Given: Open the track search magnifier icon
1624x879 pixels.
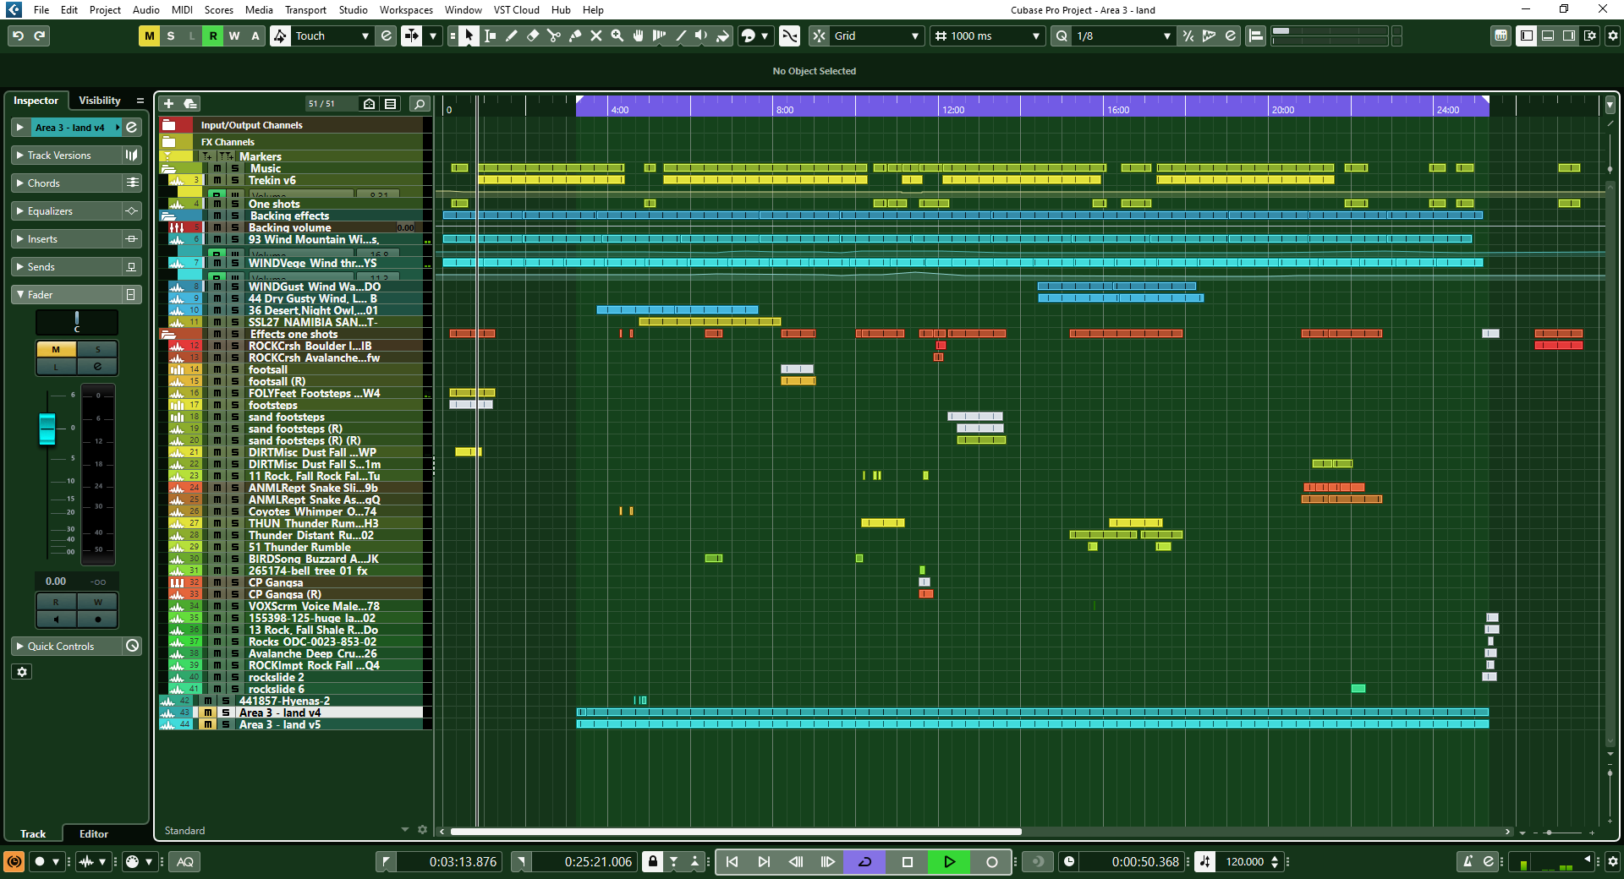Looking at the screenshot, I should pyautogui.click(x=420, y=103).
